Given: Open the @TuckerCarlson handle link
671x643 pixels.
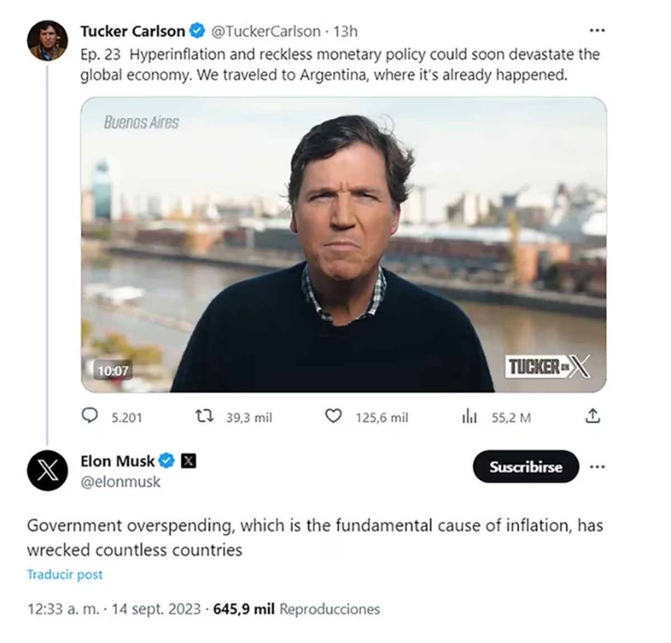Looking at the screenshot, I should coord(266,31).
